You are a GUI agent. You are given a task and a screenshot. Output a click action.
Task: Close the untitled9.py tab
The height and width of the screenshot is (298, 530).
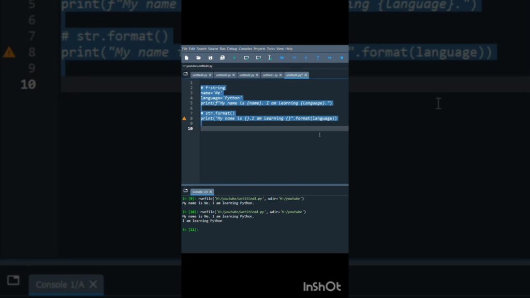[210, 74]
